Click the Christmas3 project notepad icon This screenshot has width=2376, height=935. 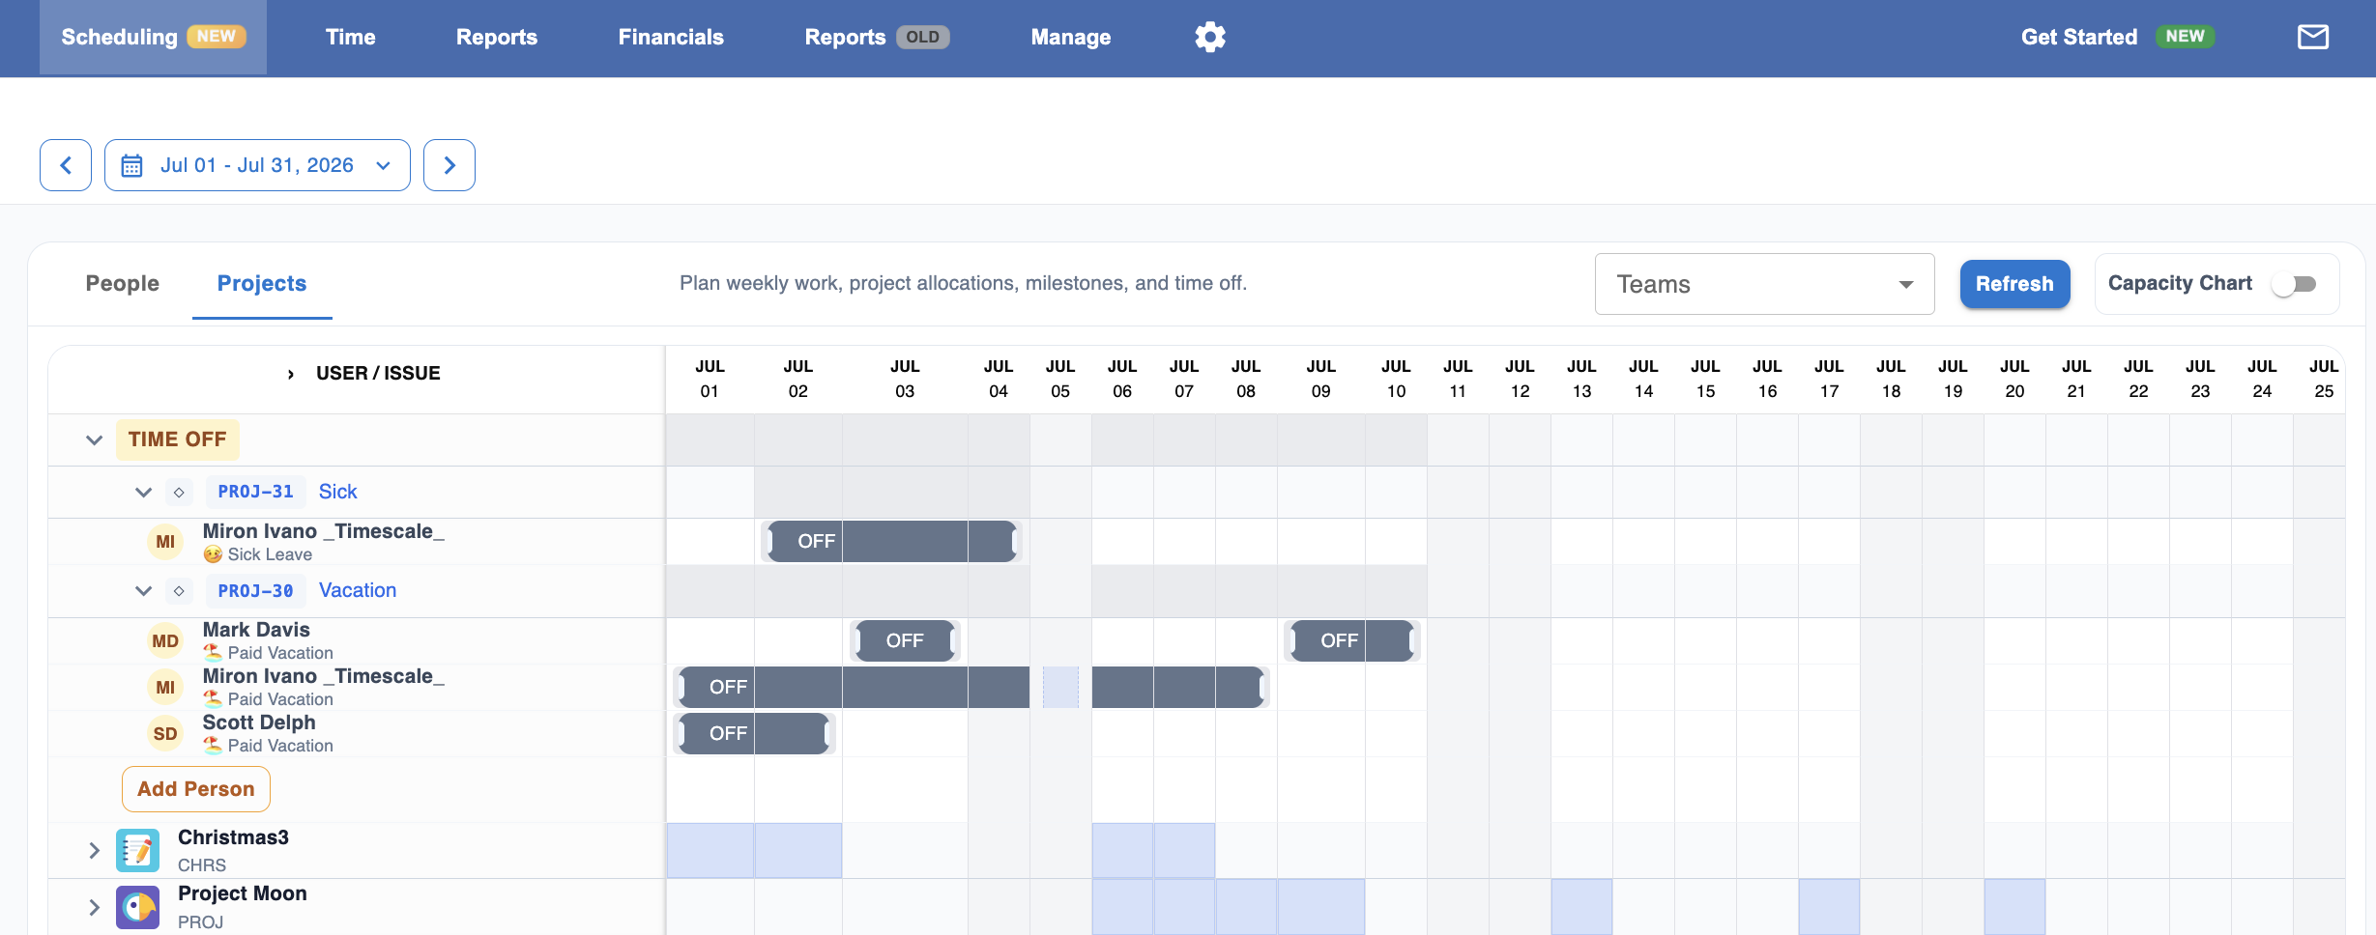pos(138,851)
